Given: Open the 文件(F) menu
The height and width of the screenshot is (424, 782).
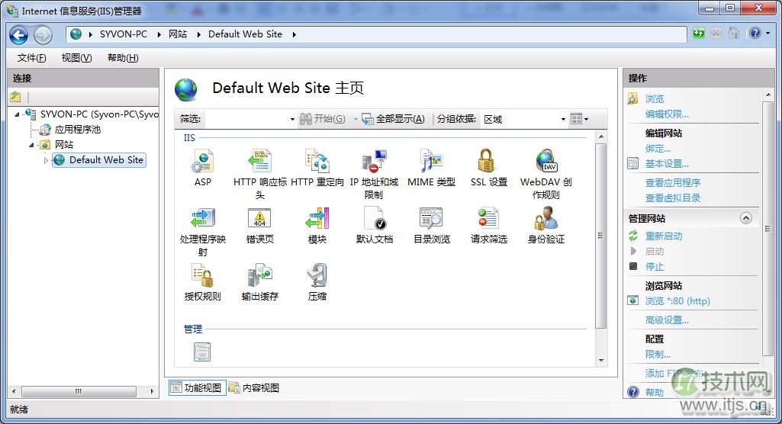Looking at the screenshot, I should [31, 58].
